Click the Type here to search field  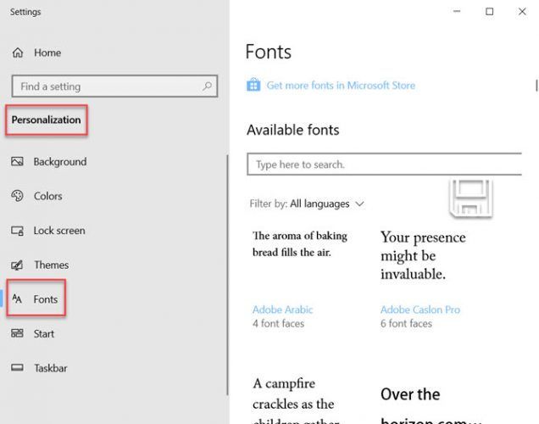pos(384,165)
